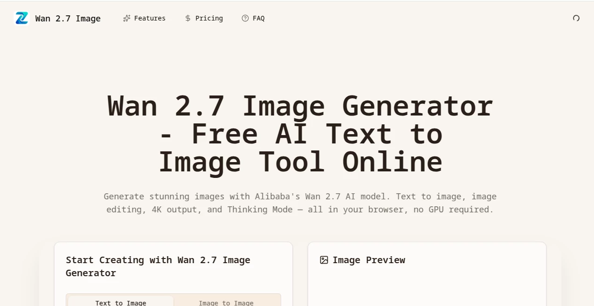Click the main Wan 2.7 Image Generator headline
Image resolution: width=594 pixels, height=306 pixels.
pyautogui.click(x=300, y=134)
